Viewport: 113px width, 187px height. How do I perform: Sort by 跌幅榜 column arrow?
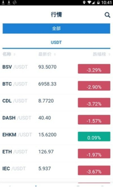tap(109, 54)
